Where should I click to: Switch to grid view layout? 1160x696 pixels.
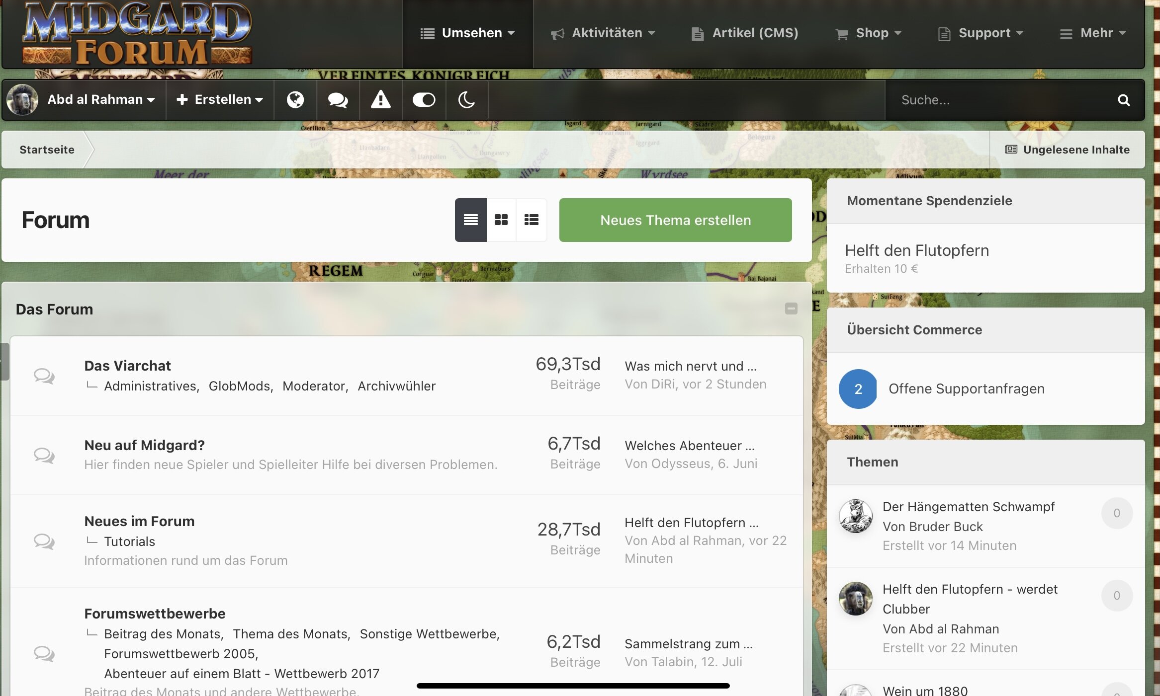501,220
